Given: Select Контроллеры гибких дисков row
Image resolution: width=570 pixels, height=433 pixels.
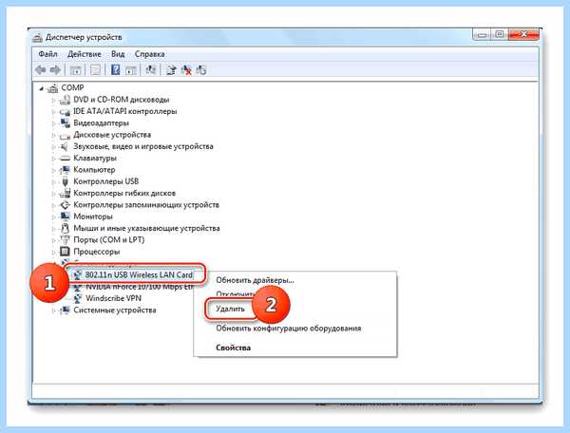Looking at the screenshot, I should [124, 194].
